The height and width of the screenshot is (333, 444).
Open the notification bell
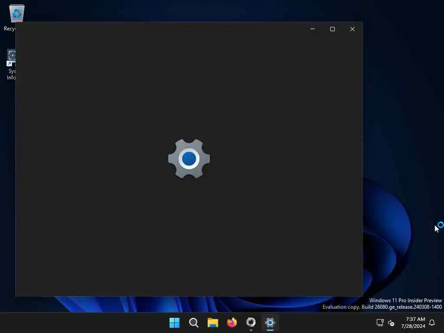(x=432, y=323)
